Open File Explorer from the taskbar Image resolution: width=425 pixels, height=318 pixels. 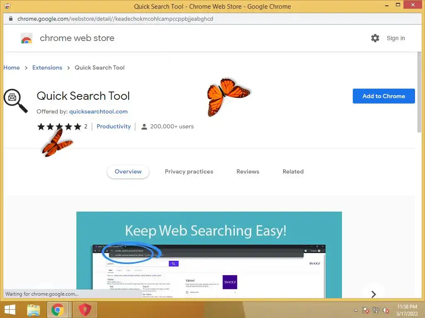(33, 310)
